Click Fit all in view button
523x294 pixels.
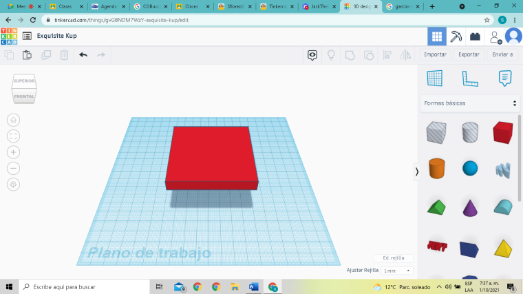pyautogui.click(x=13, y=136)
